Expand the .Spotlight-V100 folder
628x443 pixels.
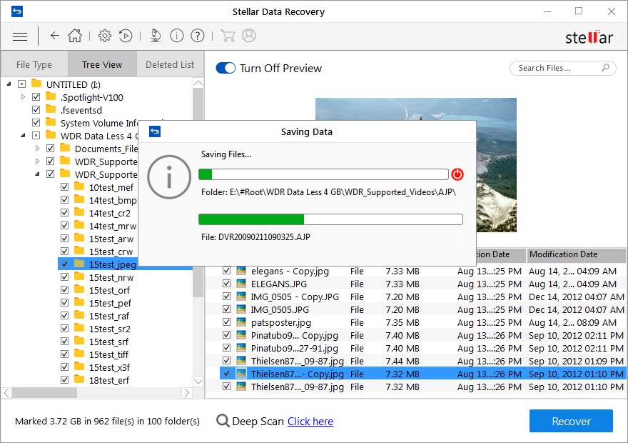coord(24,96)
